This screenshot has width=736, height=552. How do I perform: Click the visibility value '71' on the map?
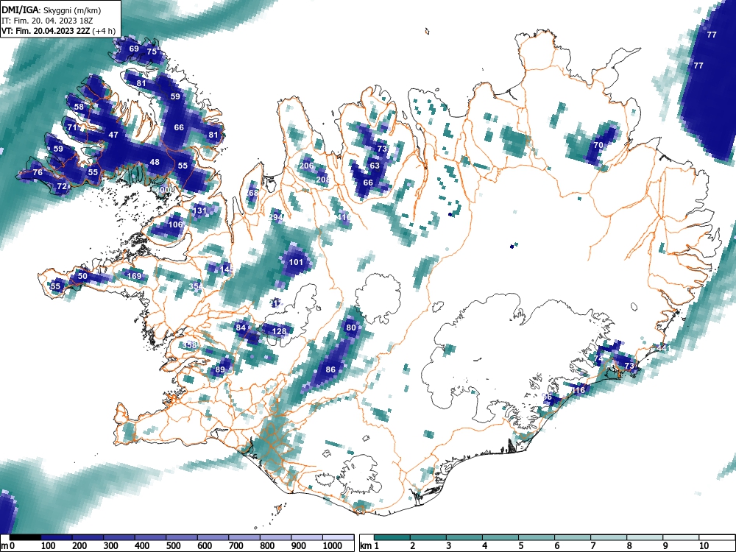(72, 127)
